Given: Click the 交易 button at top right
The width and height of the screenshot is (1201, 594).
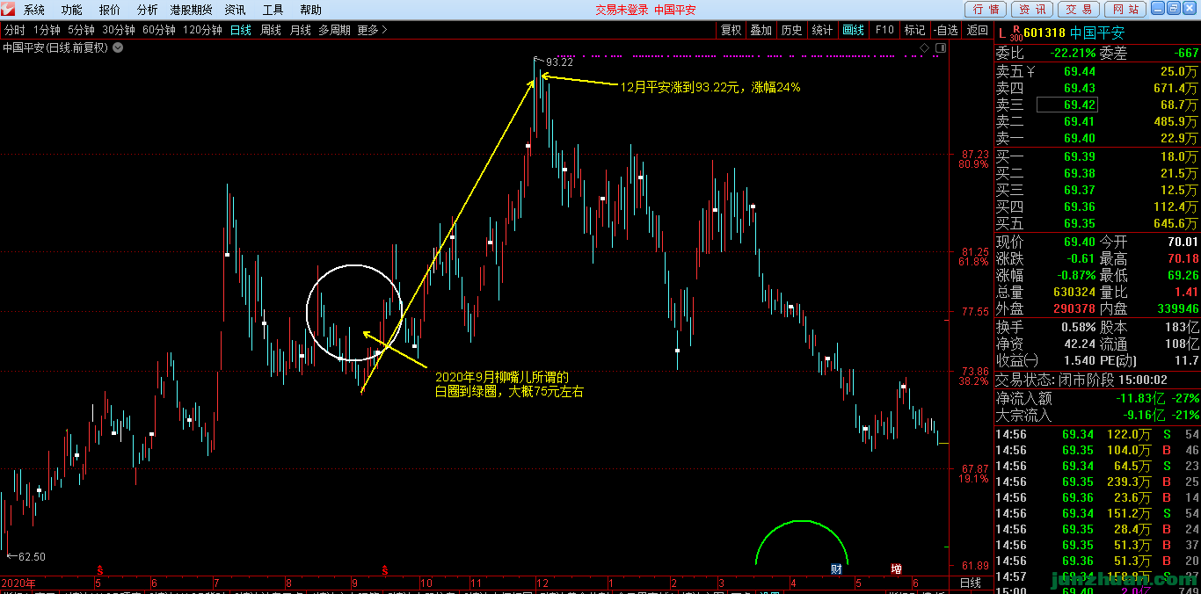Looking at the screenshot, I should [x=1078, y=10].
